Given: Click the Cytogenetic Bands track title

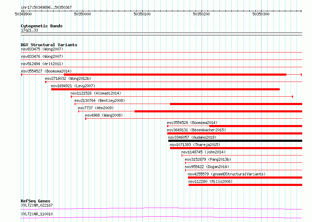Looking at the screenshot, I should click(42, 26).
